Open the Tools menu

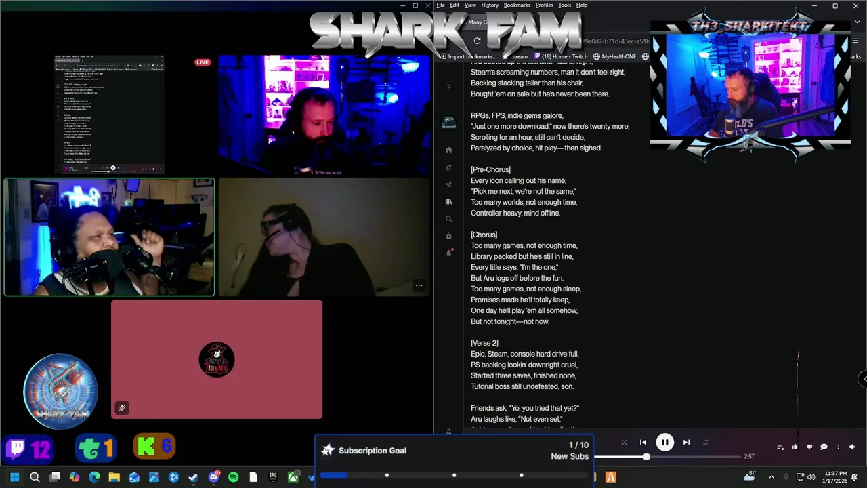point(564,5)
